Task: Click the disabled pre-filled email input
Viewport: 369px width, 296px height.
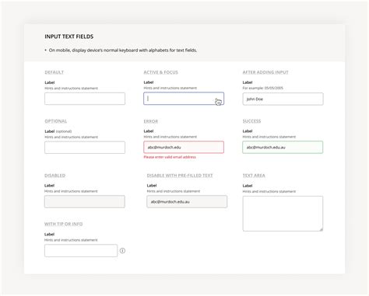Action: (187, 201)
